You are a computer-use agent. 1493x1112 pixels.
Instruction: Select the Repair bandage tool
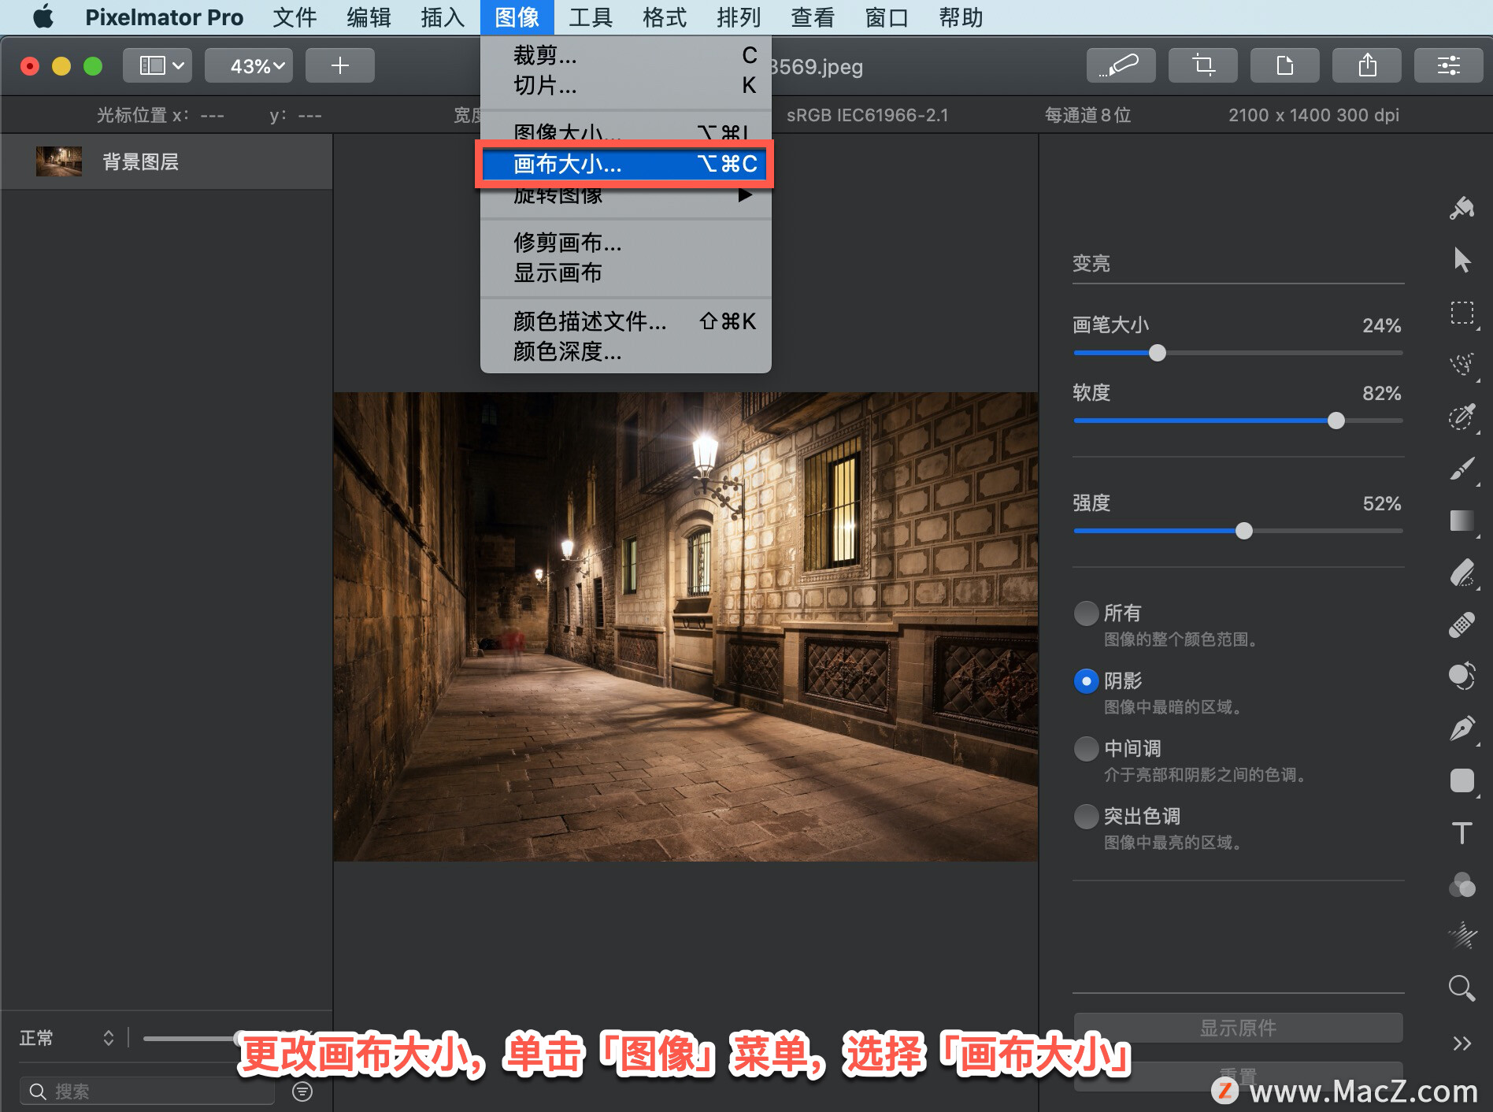(x=1462, y=625)
